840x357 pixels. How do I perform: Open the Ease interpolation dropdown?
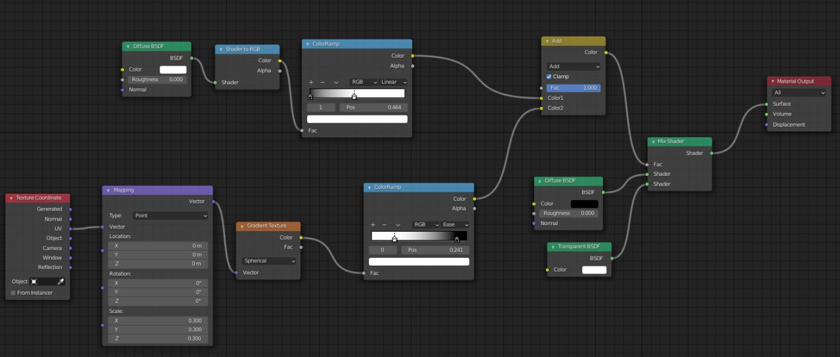coord(455,224)
